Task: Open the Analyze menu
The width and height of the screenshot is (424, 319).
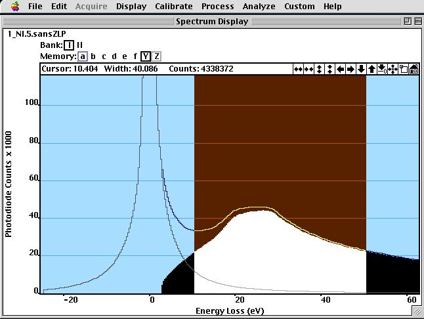Action: click(x=259, y=6)
